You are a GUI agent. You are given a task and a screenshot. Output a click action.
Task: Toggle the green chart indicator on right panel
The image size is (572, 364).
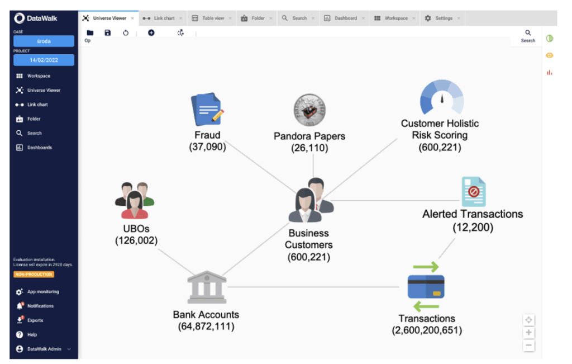pyautogui.click(x=549, y=38)
